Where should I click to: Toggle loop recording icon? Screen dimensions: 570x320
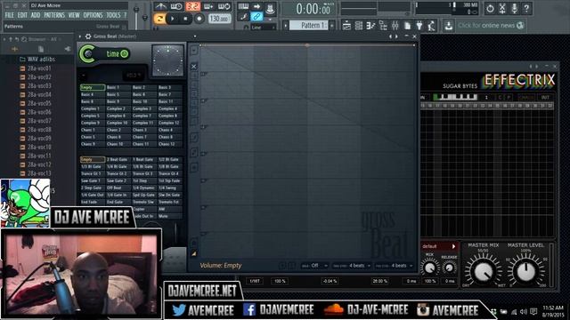[224, 6]
